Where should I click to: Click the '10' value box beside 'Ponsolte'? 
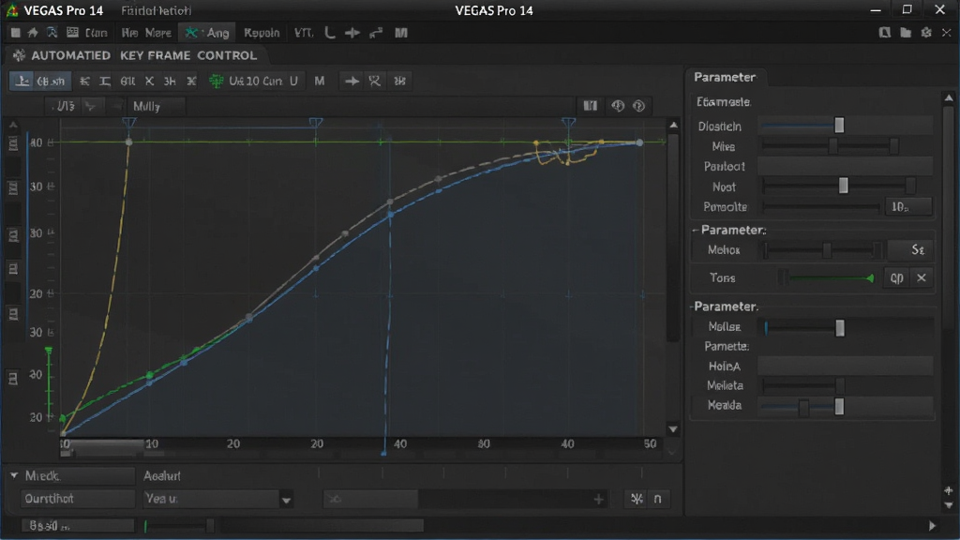coord(907,207)
